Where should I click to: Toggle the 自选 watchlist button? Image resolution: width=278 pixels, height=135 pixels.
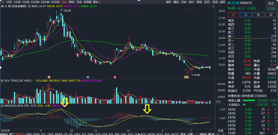[215, 2]
